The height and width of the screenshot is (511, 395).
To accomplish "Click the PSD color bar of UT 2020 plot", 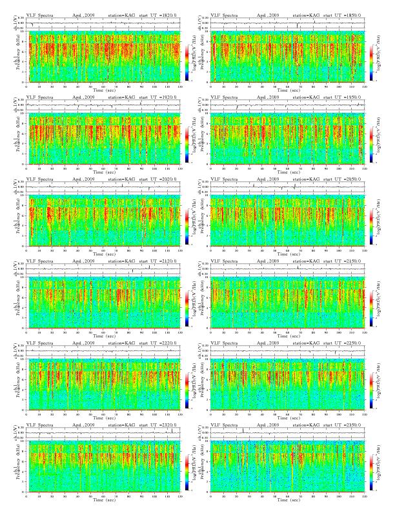I will pyautogui.click(x=187, y=226).
